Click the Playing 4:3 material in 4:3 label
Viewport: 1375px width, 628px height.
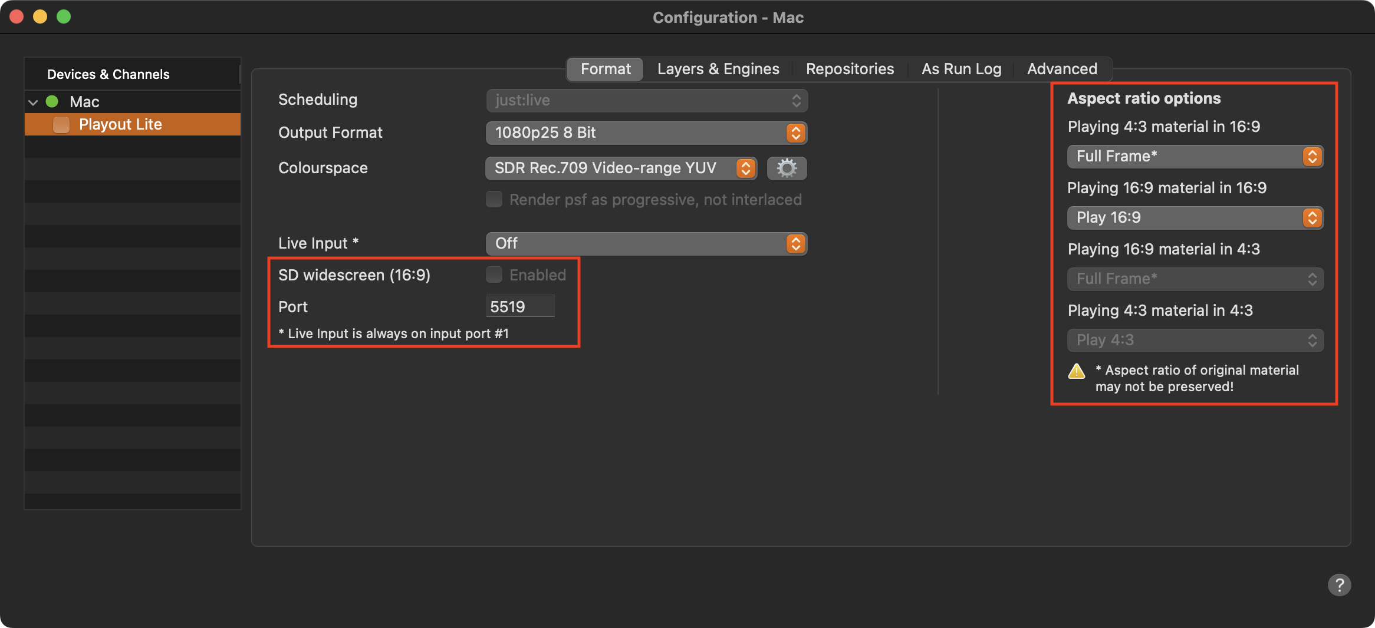pyautogui.click(x=1160, y=310)
